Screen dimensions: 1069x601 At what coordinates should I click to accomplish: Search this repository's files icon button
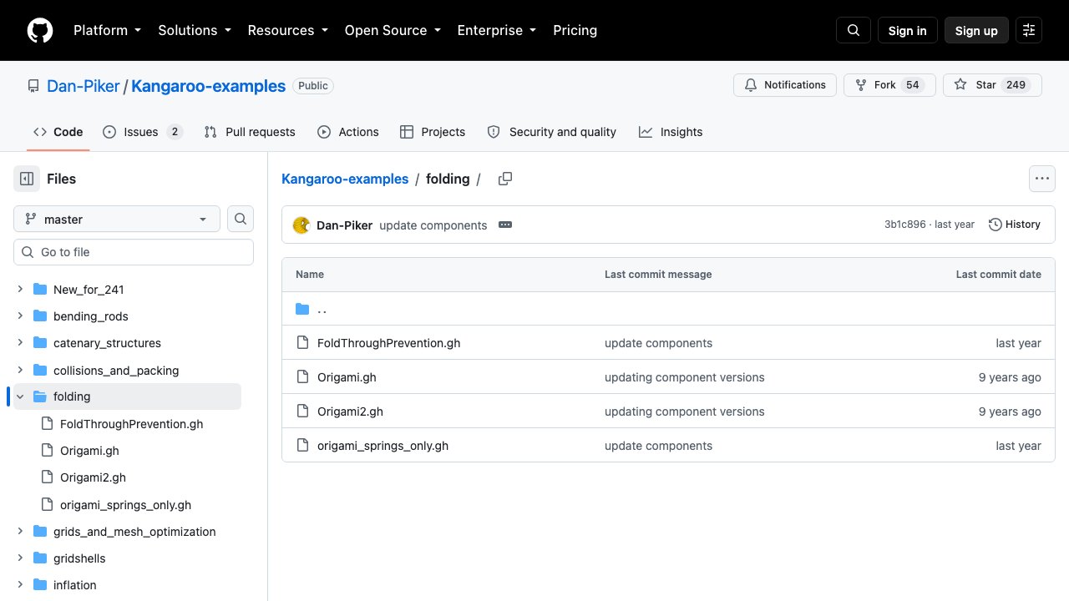pyautogui.click(x=241, y=219)
